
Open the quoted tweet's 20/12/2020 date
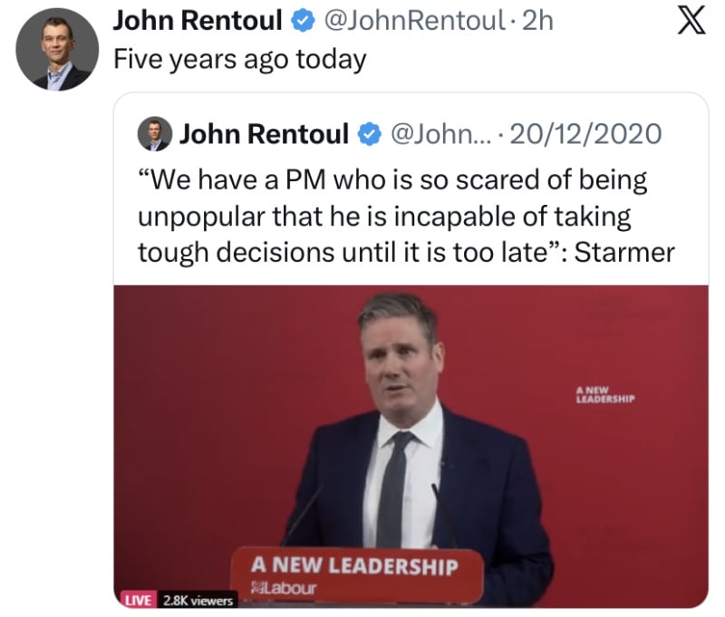click(585, 134)
